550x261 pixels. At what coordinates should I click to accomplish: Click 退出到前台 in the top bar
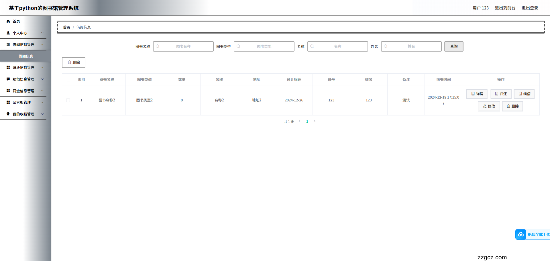point(505,8)
